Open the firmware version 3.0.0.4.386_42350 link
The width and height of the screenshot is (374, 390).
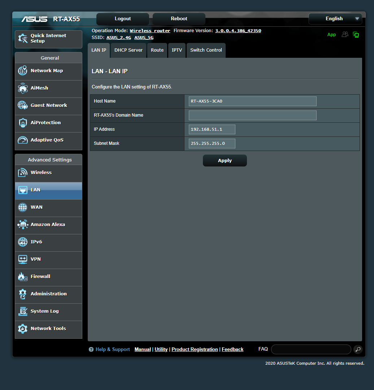(238, 31)
